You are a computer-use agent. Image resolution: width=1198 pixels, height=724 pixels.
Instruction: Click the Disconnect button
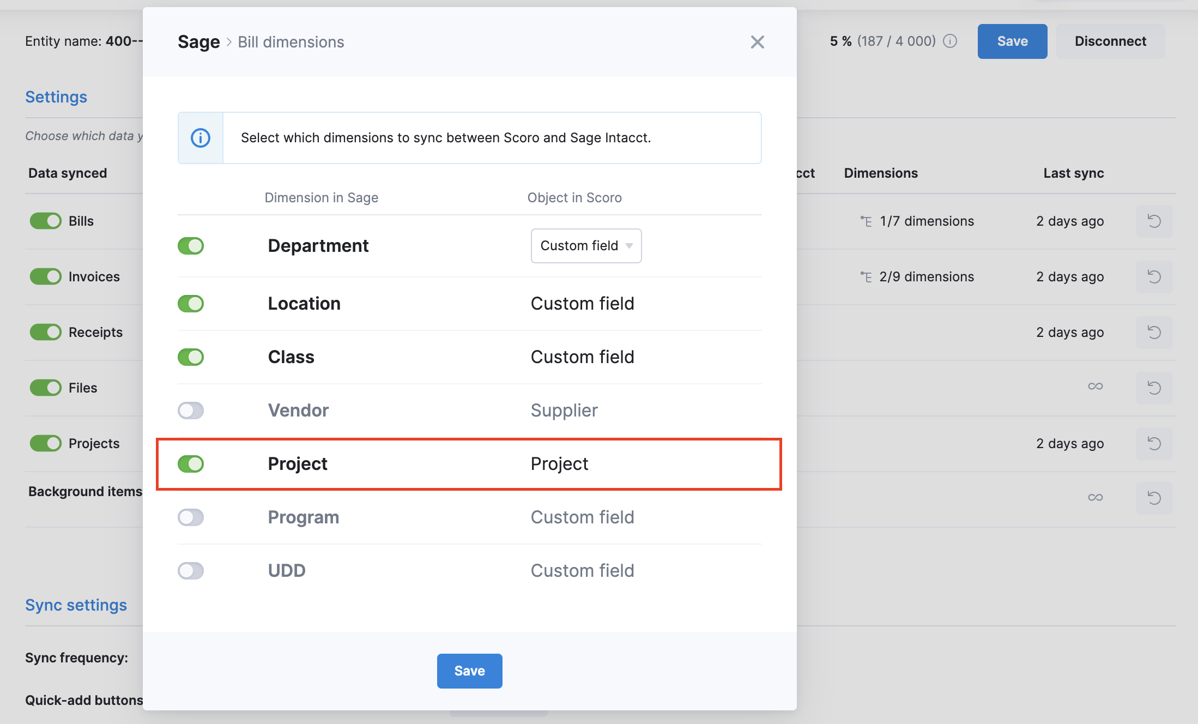pos(1110,41)
